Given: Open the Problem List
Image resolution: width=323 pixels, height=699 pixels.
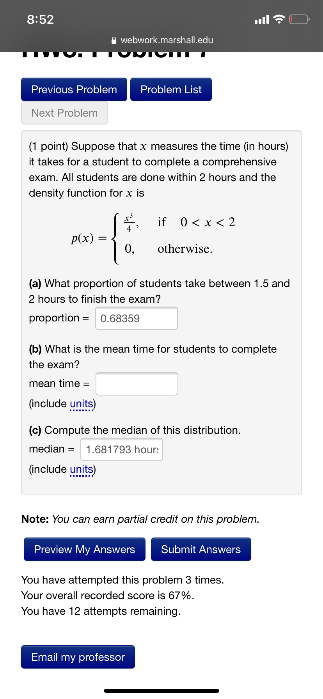Looking at the screenshot, I should pyautogui.click(x=170, y=89).
